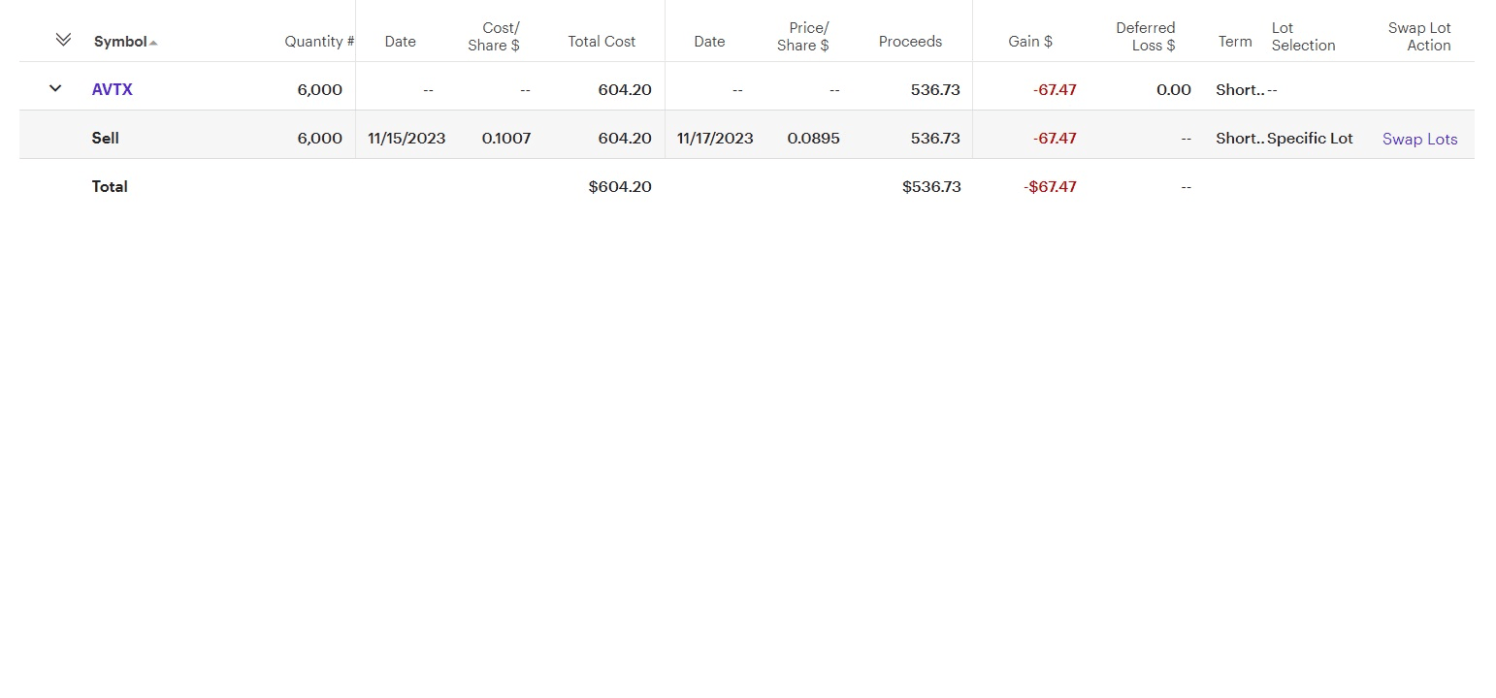Click the Term column header
The width and height of the screenshot is (1496, 698).
[1235, 42]
